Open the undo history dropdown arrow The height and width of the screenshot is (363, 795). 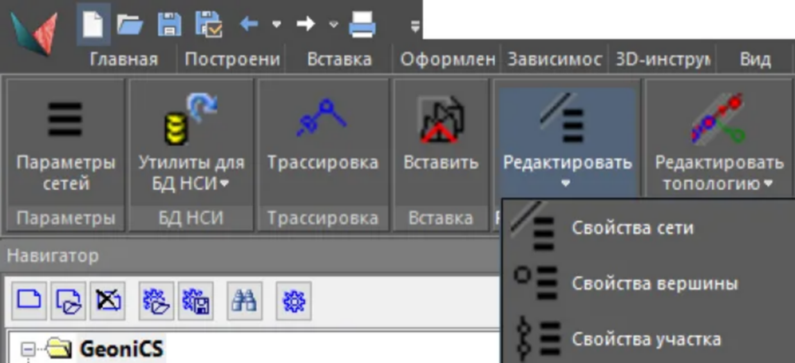pos(277,25)
